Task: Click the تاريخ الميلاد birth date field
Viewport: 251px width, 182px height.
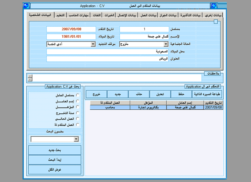Action: tap(71, 37)
